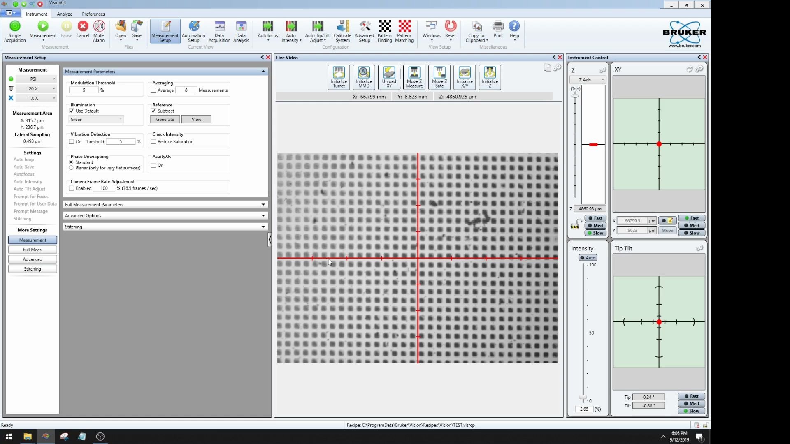Open the Analyze menu item

[64, 14]
